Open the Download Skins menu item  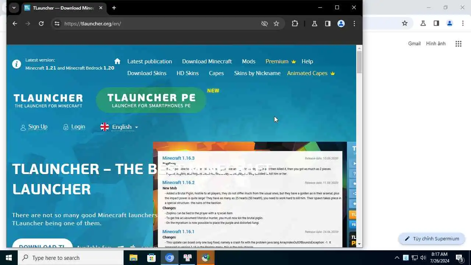pos(147,73)
